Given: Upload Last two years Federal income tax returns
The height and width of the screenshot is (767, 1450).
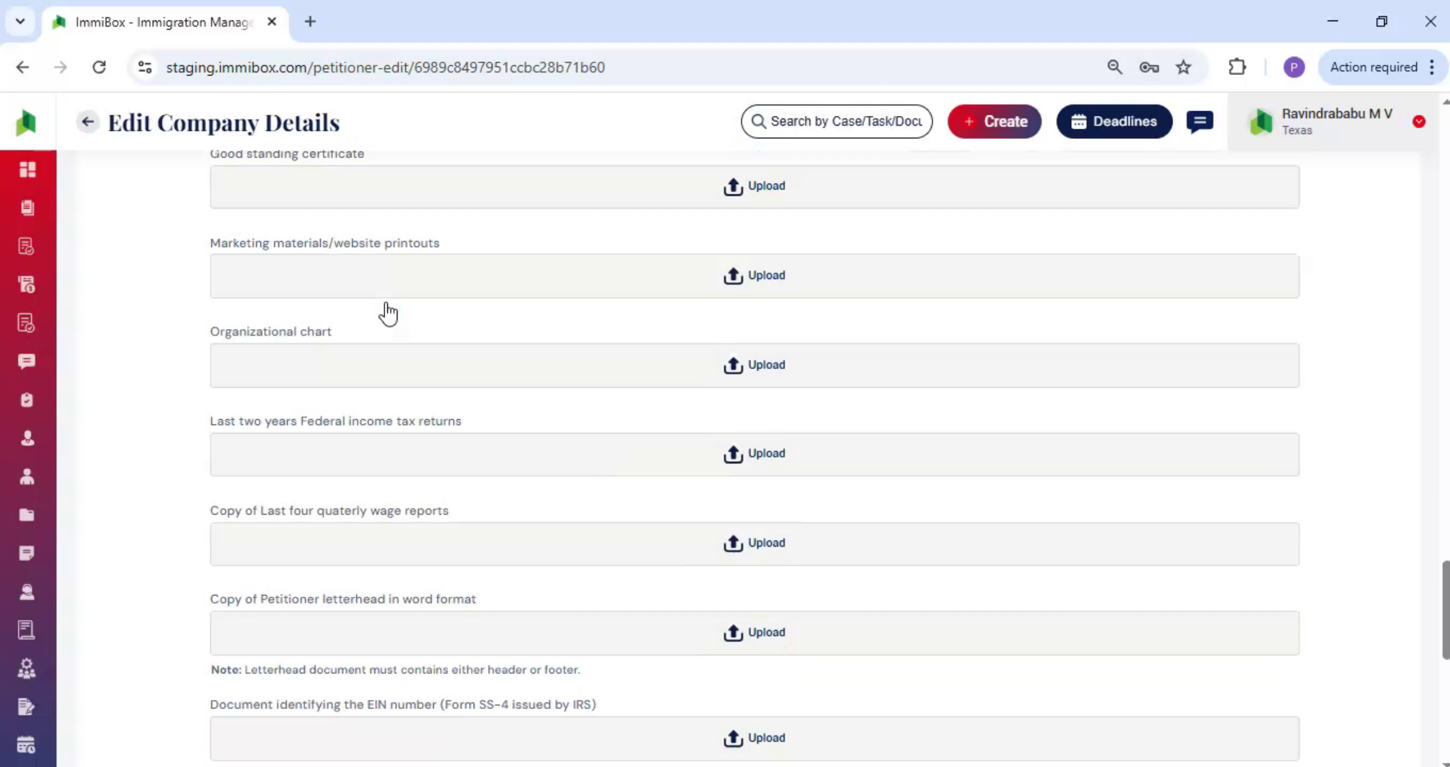Looking at the screenshot, I should pyautogui.click(x=755, y=454).
